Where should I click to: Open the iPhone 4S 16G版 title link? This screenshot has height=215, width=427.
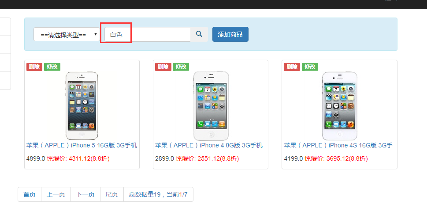(338, 145)
